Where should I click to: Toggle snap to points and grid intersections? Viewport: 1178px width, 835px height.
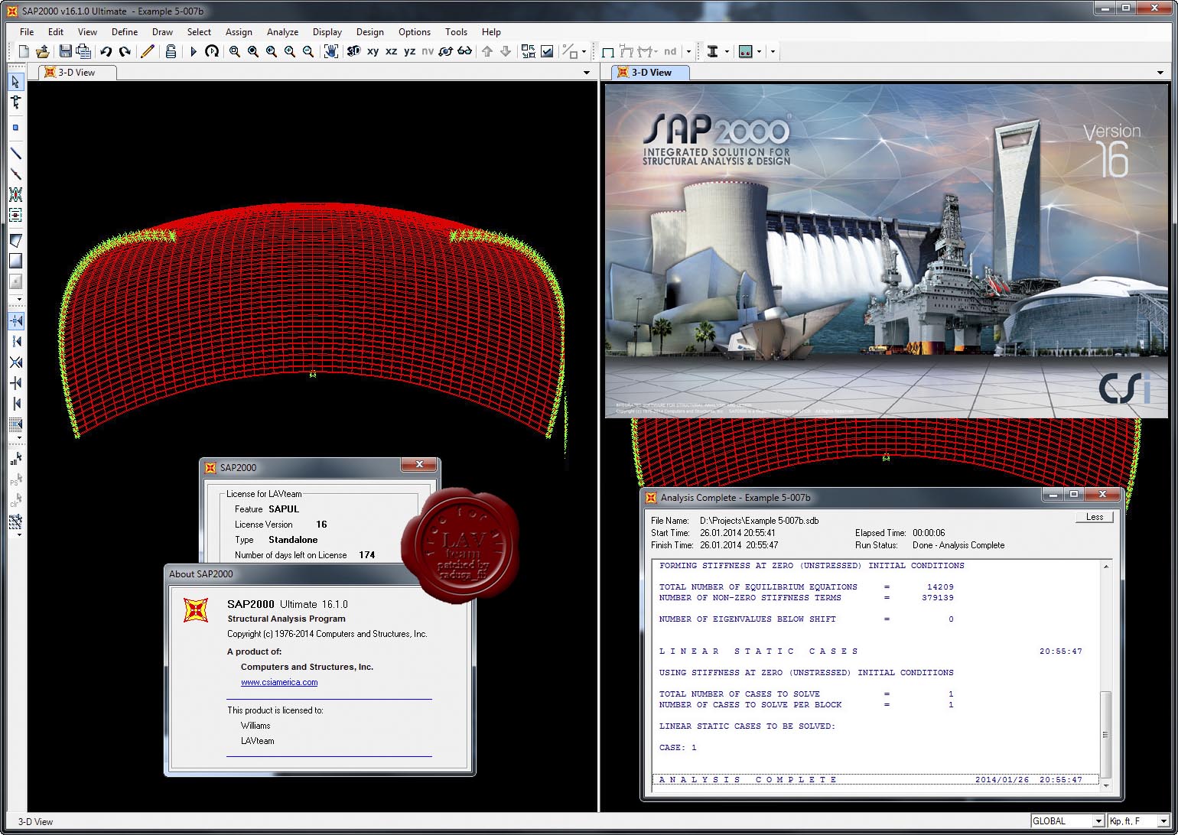[15, 320]
